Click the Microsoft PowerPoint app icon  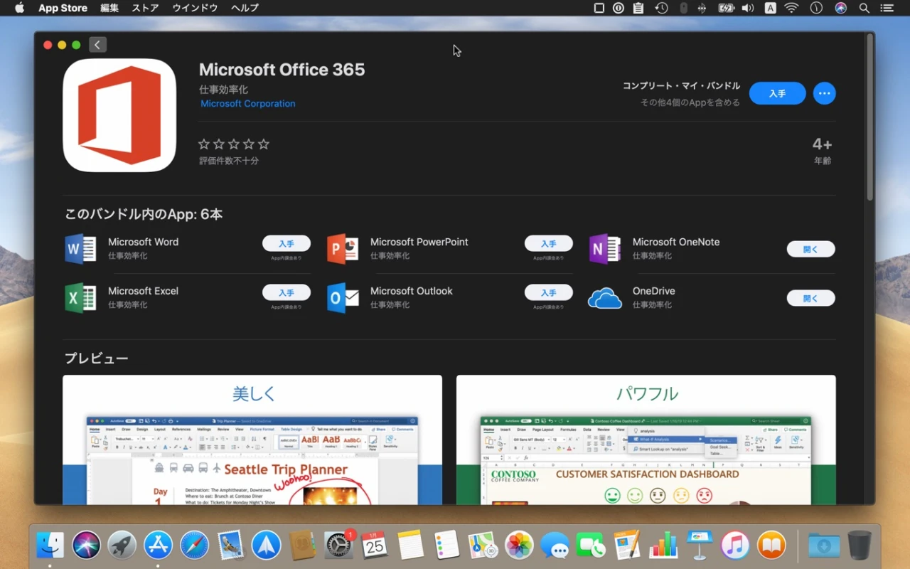(342, 248)
